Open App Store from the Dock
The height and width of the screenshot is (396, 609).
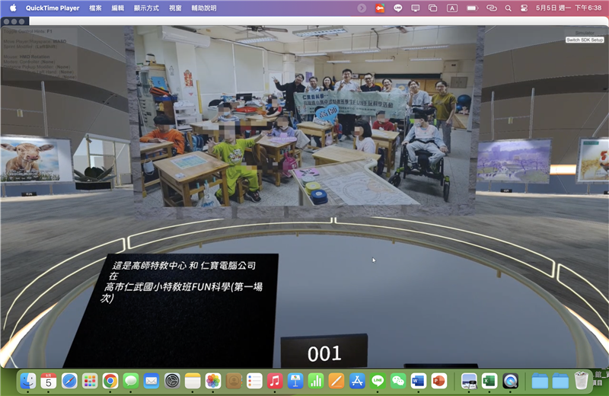357,381
